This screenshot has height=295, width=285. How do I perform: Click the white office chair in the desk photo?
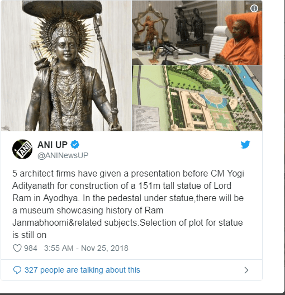point(218,42)
